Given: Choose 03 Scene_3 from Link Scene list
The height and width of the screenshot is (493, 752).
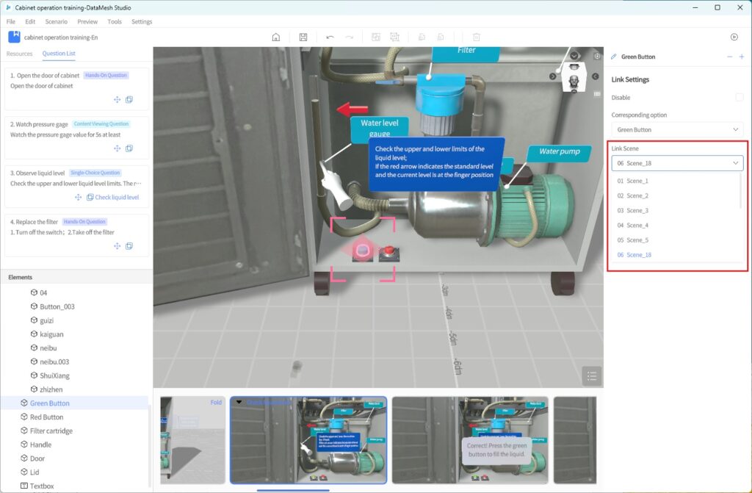Looking at the screenshot, I should point(632,211).
